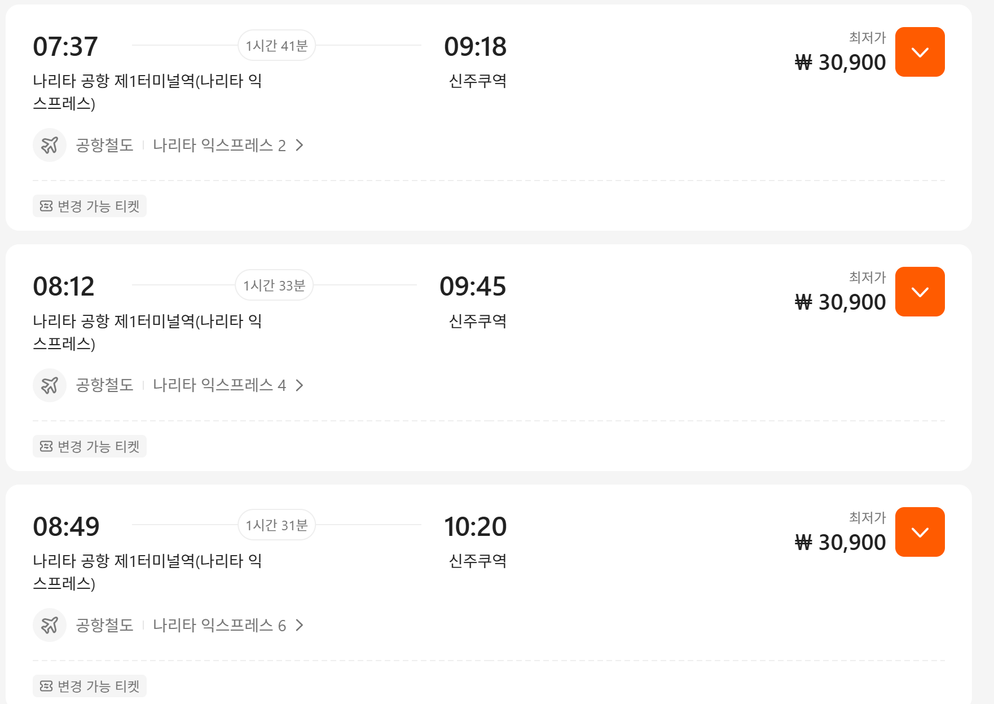Click ₩ 30,900 price on 08:12 train
This screenshot has height=704, width=994.
coord(840,302)
